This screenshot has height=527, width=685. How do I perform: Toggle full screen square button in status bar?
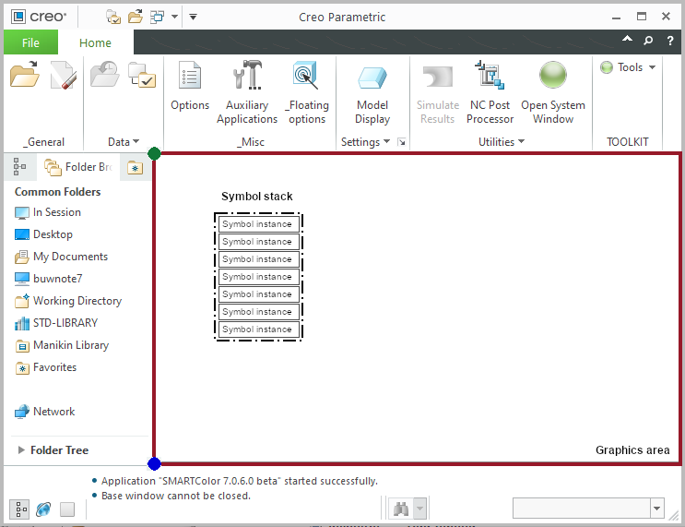(67, 509)
